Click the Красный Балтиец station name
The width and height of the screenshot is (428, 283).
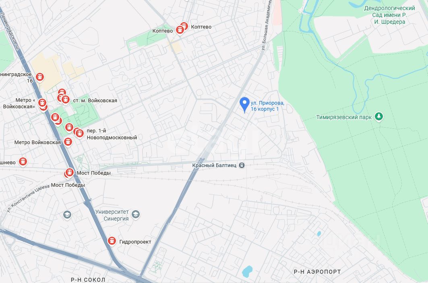(x=214, y=165)
